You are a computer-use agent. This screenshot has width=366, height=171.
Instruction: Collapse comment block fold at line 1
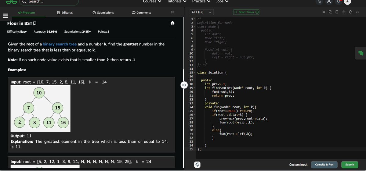(x=195, y=19)
